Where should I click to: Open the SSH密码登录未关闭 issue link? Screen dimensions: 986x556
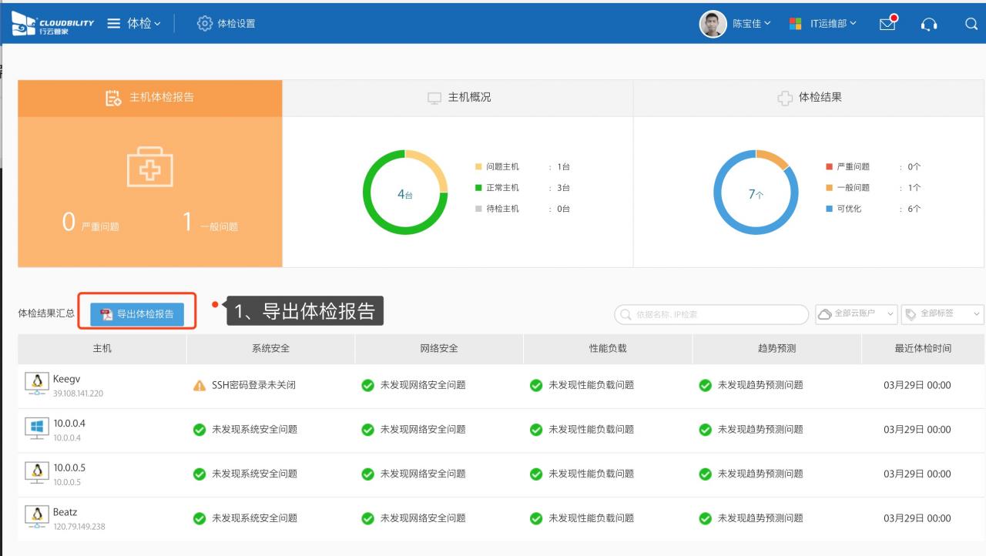(253, 385)
